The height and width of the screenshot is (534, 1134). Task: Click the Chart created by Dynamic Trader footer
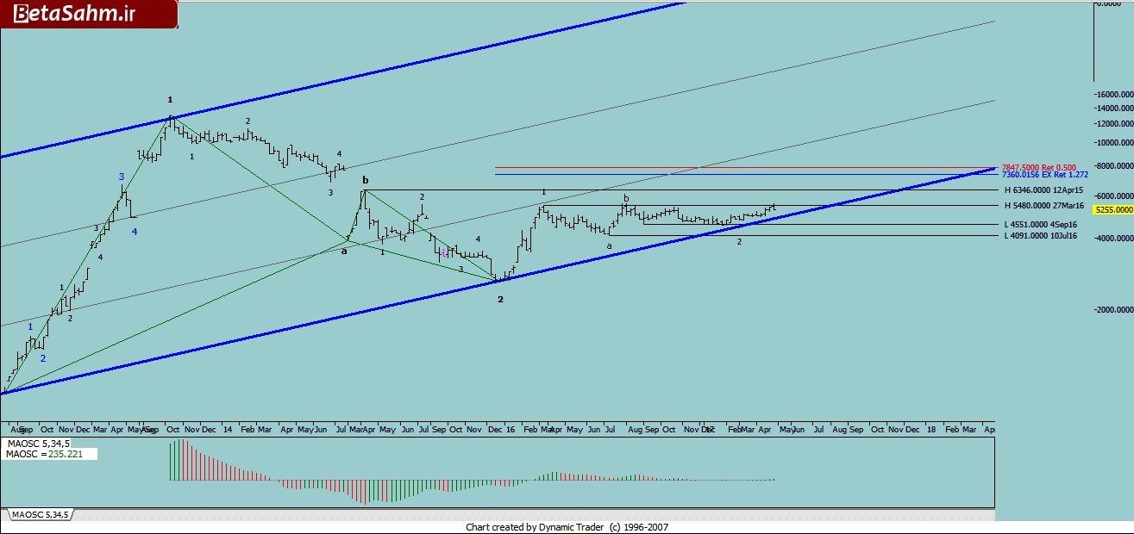[567, 527]
